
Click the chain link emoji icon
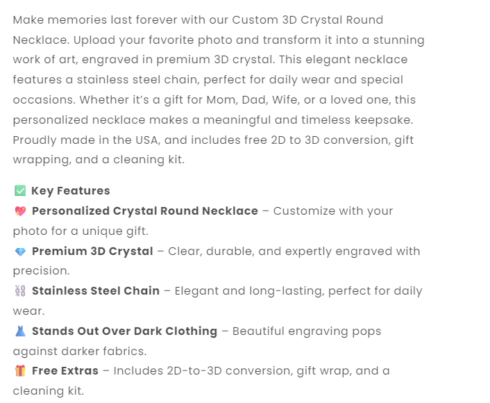(20, 291)
